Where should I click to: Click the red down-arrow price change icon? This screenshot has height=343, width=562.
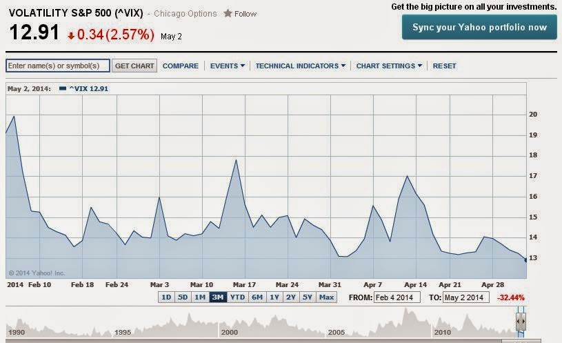(x=71, y=35)
